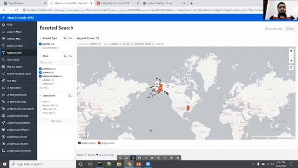Open Nearest Neighbor Search sidebar entry
The width and height of the screenshot is (298, 168).
[x=19, y=74]
